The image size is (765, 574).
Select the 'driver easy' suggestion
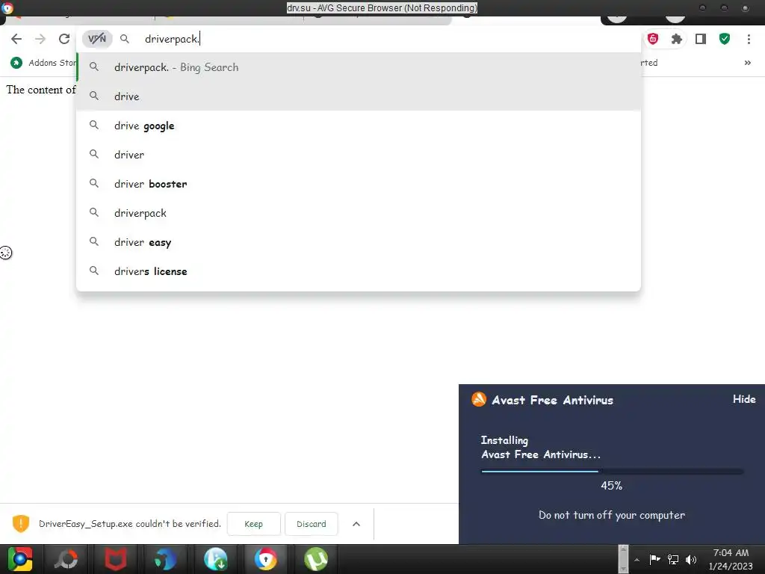[359, 242]
